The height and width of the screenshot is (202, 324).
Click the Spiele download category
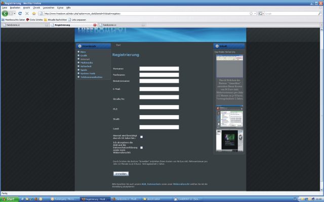[84, 70]
